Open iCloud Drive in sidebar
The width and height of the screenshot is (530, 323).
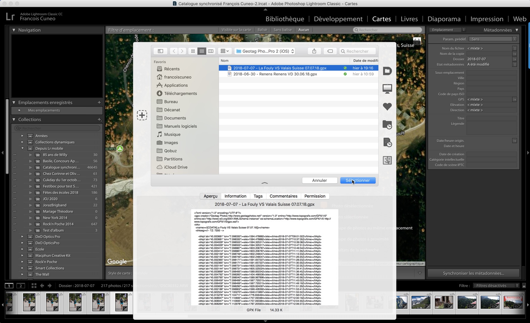point(176,167)
